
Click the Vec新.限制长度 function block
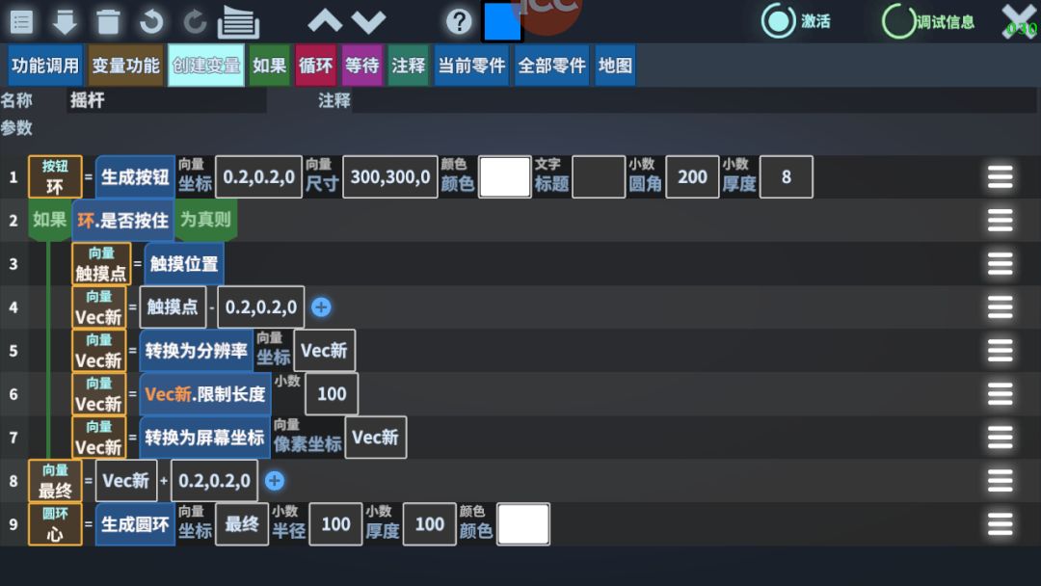tap(205, 394)
